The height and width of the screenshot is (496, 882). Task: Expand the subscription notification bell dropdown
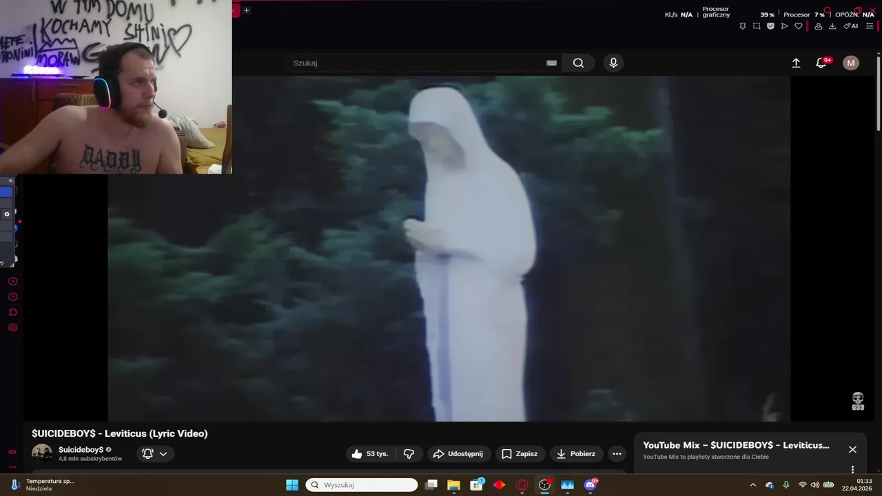pyautogui.click(x=154, y=453)
